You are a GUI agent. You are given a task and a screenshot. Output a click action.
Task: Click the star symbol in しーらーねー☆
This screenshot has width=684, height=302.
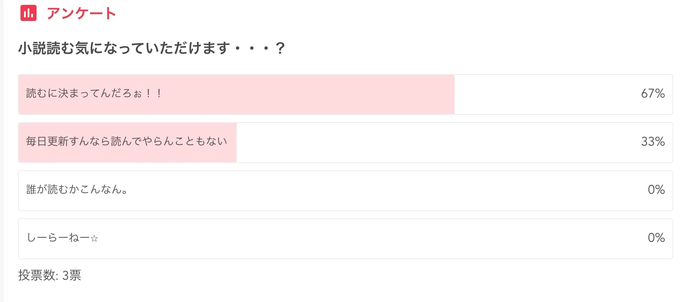(x=94, y=238)
